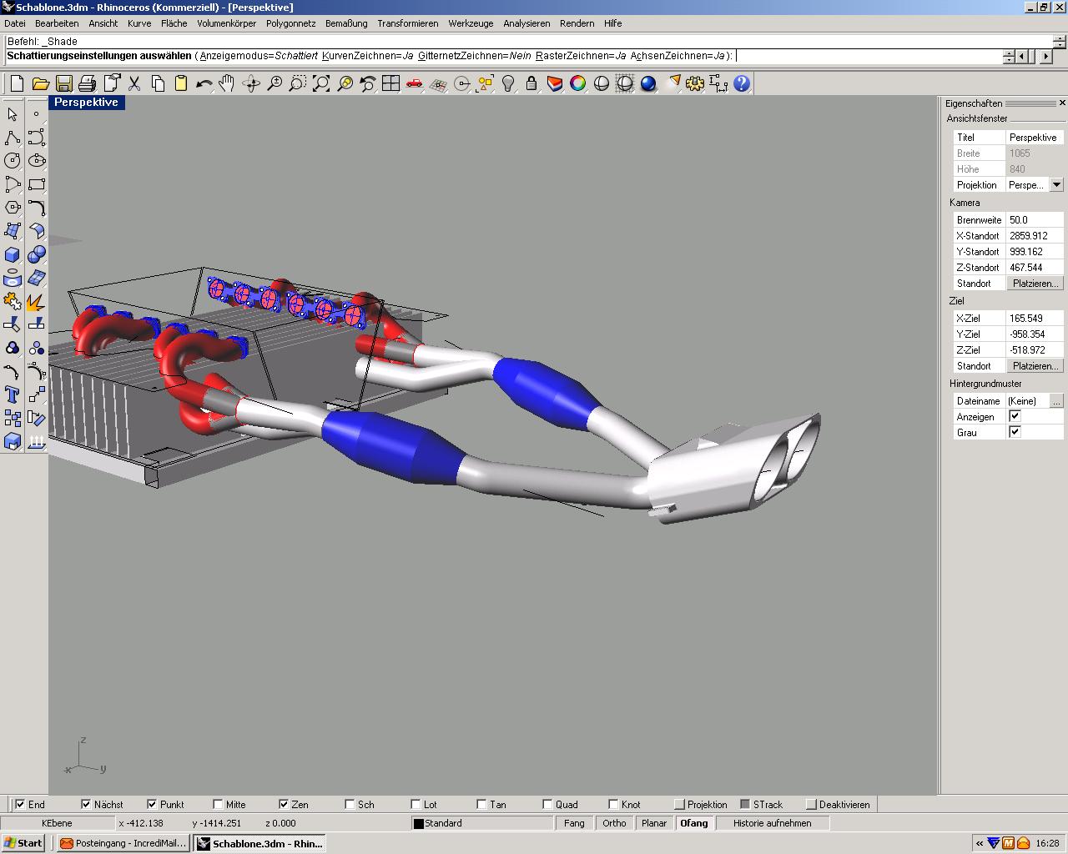Click Platzieren button next to Kamera Standort
Viewport: 1068px width, 854px height.
(x=1035, y=284)
